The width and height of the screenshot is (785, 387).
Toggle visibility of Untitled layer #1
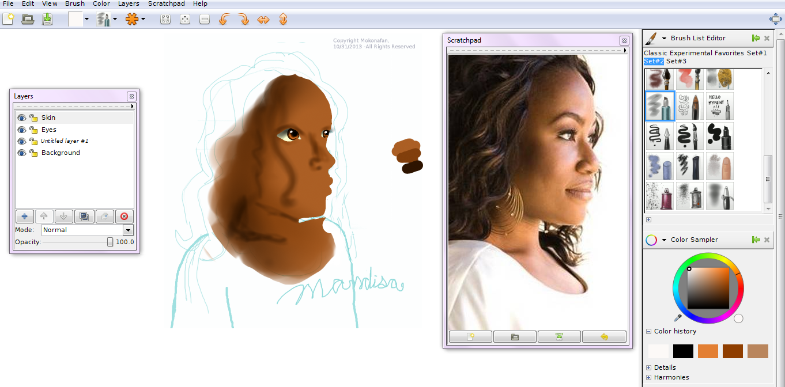pos(22,141)
